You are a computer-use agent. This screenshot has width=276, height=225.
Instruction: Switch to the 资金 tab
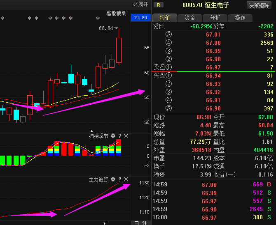click(x=190, y=18)
